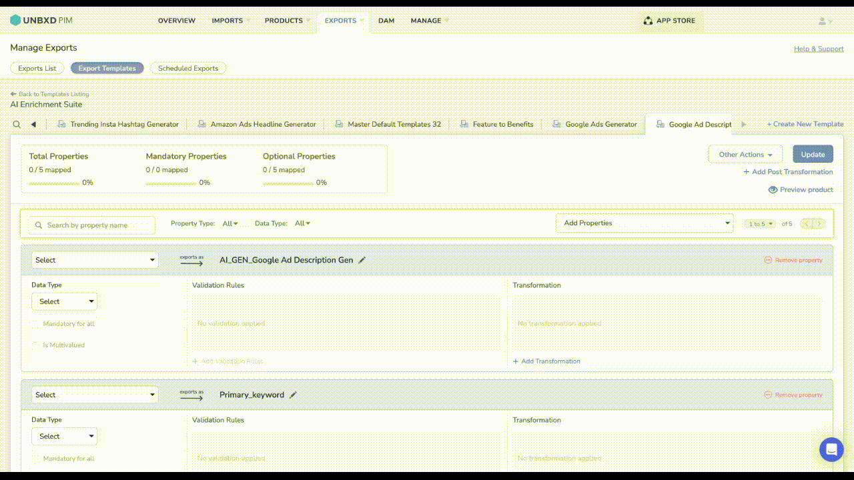Open the 1 to 5 page size dropdown

tap(761, 224)
